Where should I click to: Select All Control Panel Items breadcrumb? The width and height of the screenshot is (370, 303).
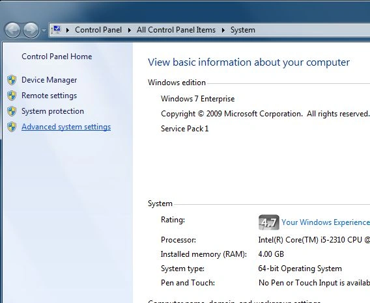pos(176,30)
